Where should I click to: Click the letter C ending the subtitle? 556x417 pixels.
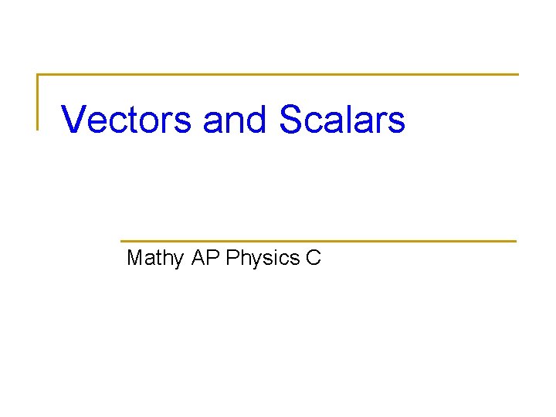coord(313,258)
